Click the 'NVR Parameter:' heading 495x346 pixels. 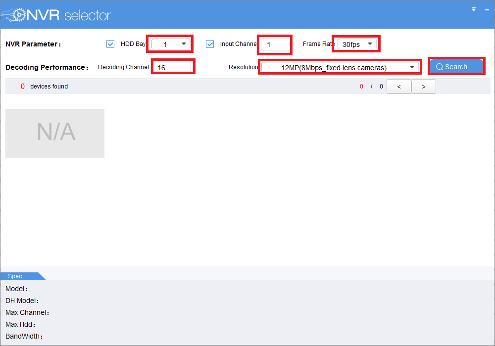(x=33, y=44)
